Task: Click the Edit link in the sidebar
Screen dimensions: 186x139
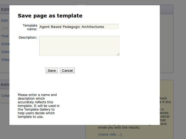Action: 5,20
